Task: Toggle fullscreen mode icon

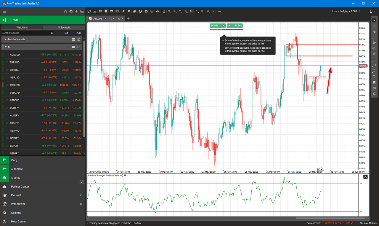Action: [x=65, y=11]
